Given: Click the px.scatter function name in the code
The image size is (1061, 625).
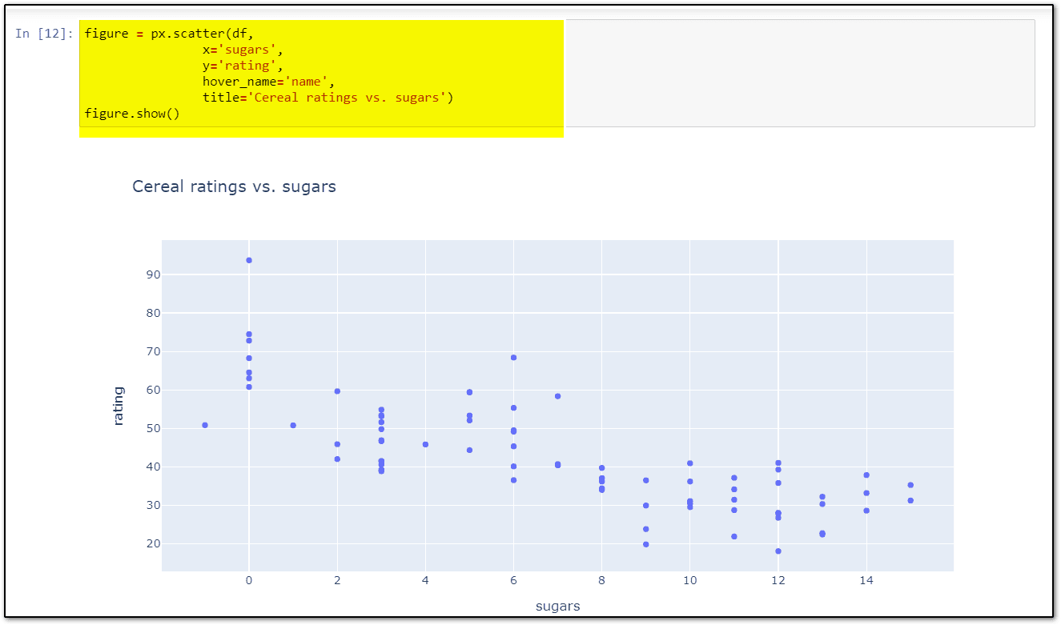Looking at the screenshot, I should 190,34.
